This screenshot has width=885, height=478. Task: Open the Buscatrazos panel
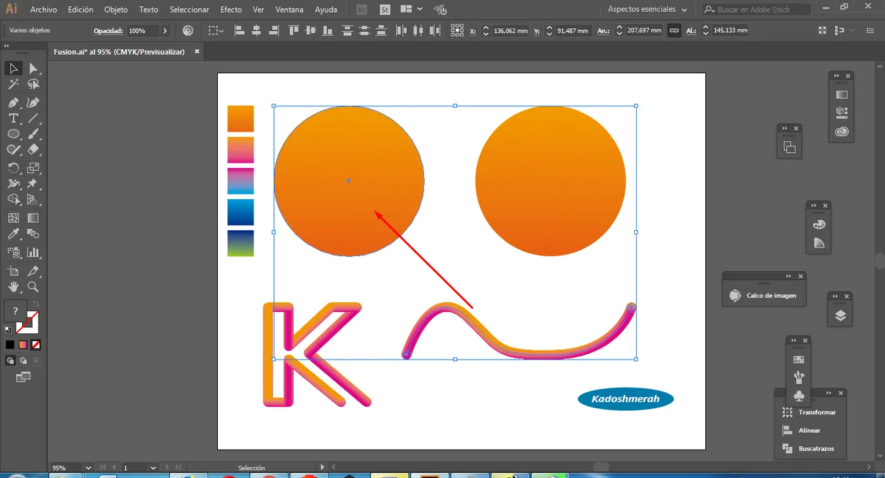click(809, 448)
